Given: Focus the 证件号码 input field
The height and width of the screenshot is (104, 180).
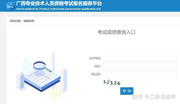Looking at the screenshot, I should tap(140, 58).
